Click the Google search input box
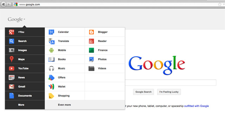 click(x=171, y=83)
